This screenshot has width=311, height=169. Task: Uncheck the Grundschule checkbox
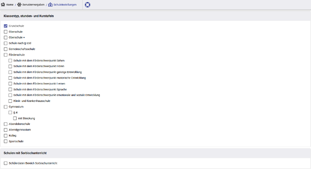coord(6,26)
